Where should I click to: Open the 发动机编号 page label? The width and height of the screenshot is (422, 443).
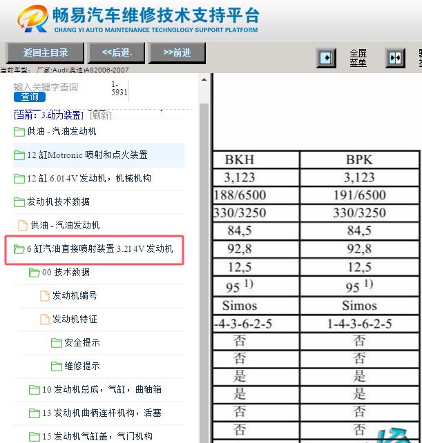pyautogui.click(x=75, y=295)
